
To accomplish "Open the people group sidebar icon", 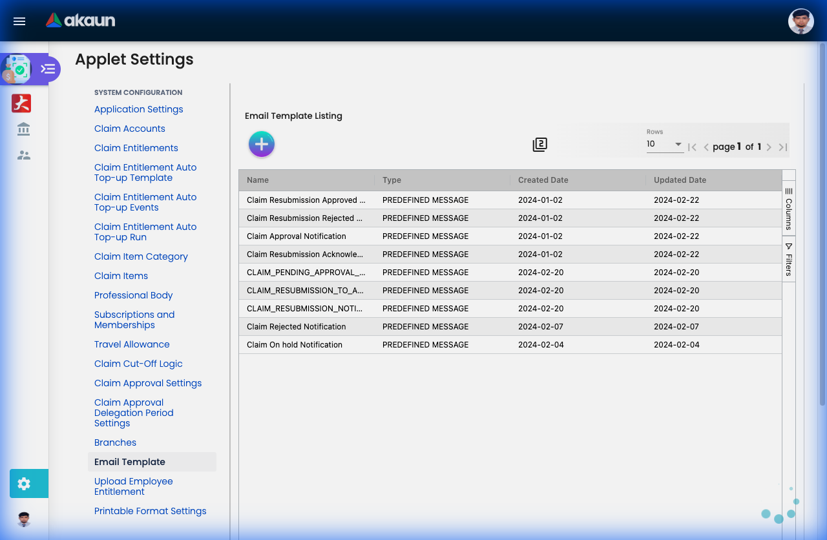I will [x=24, y=155].
